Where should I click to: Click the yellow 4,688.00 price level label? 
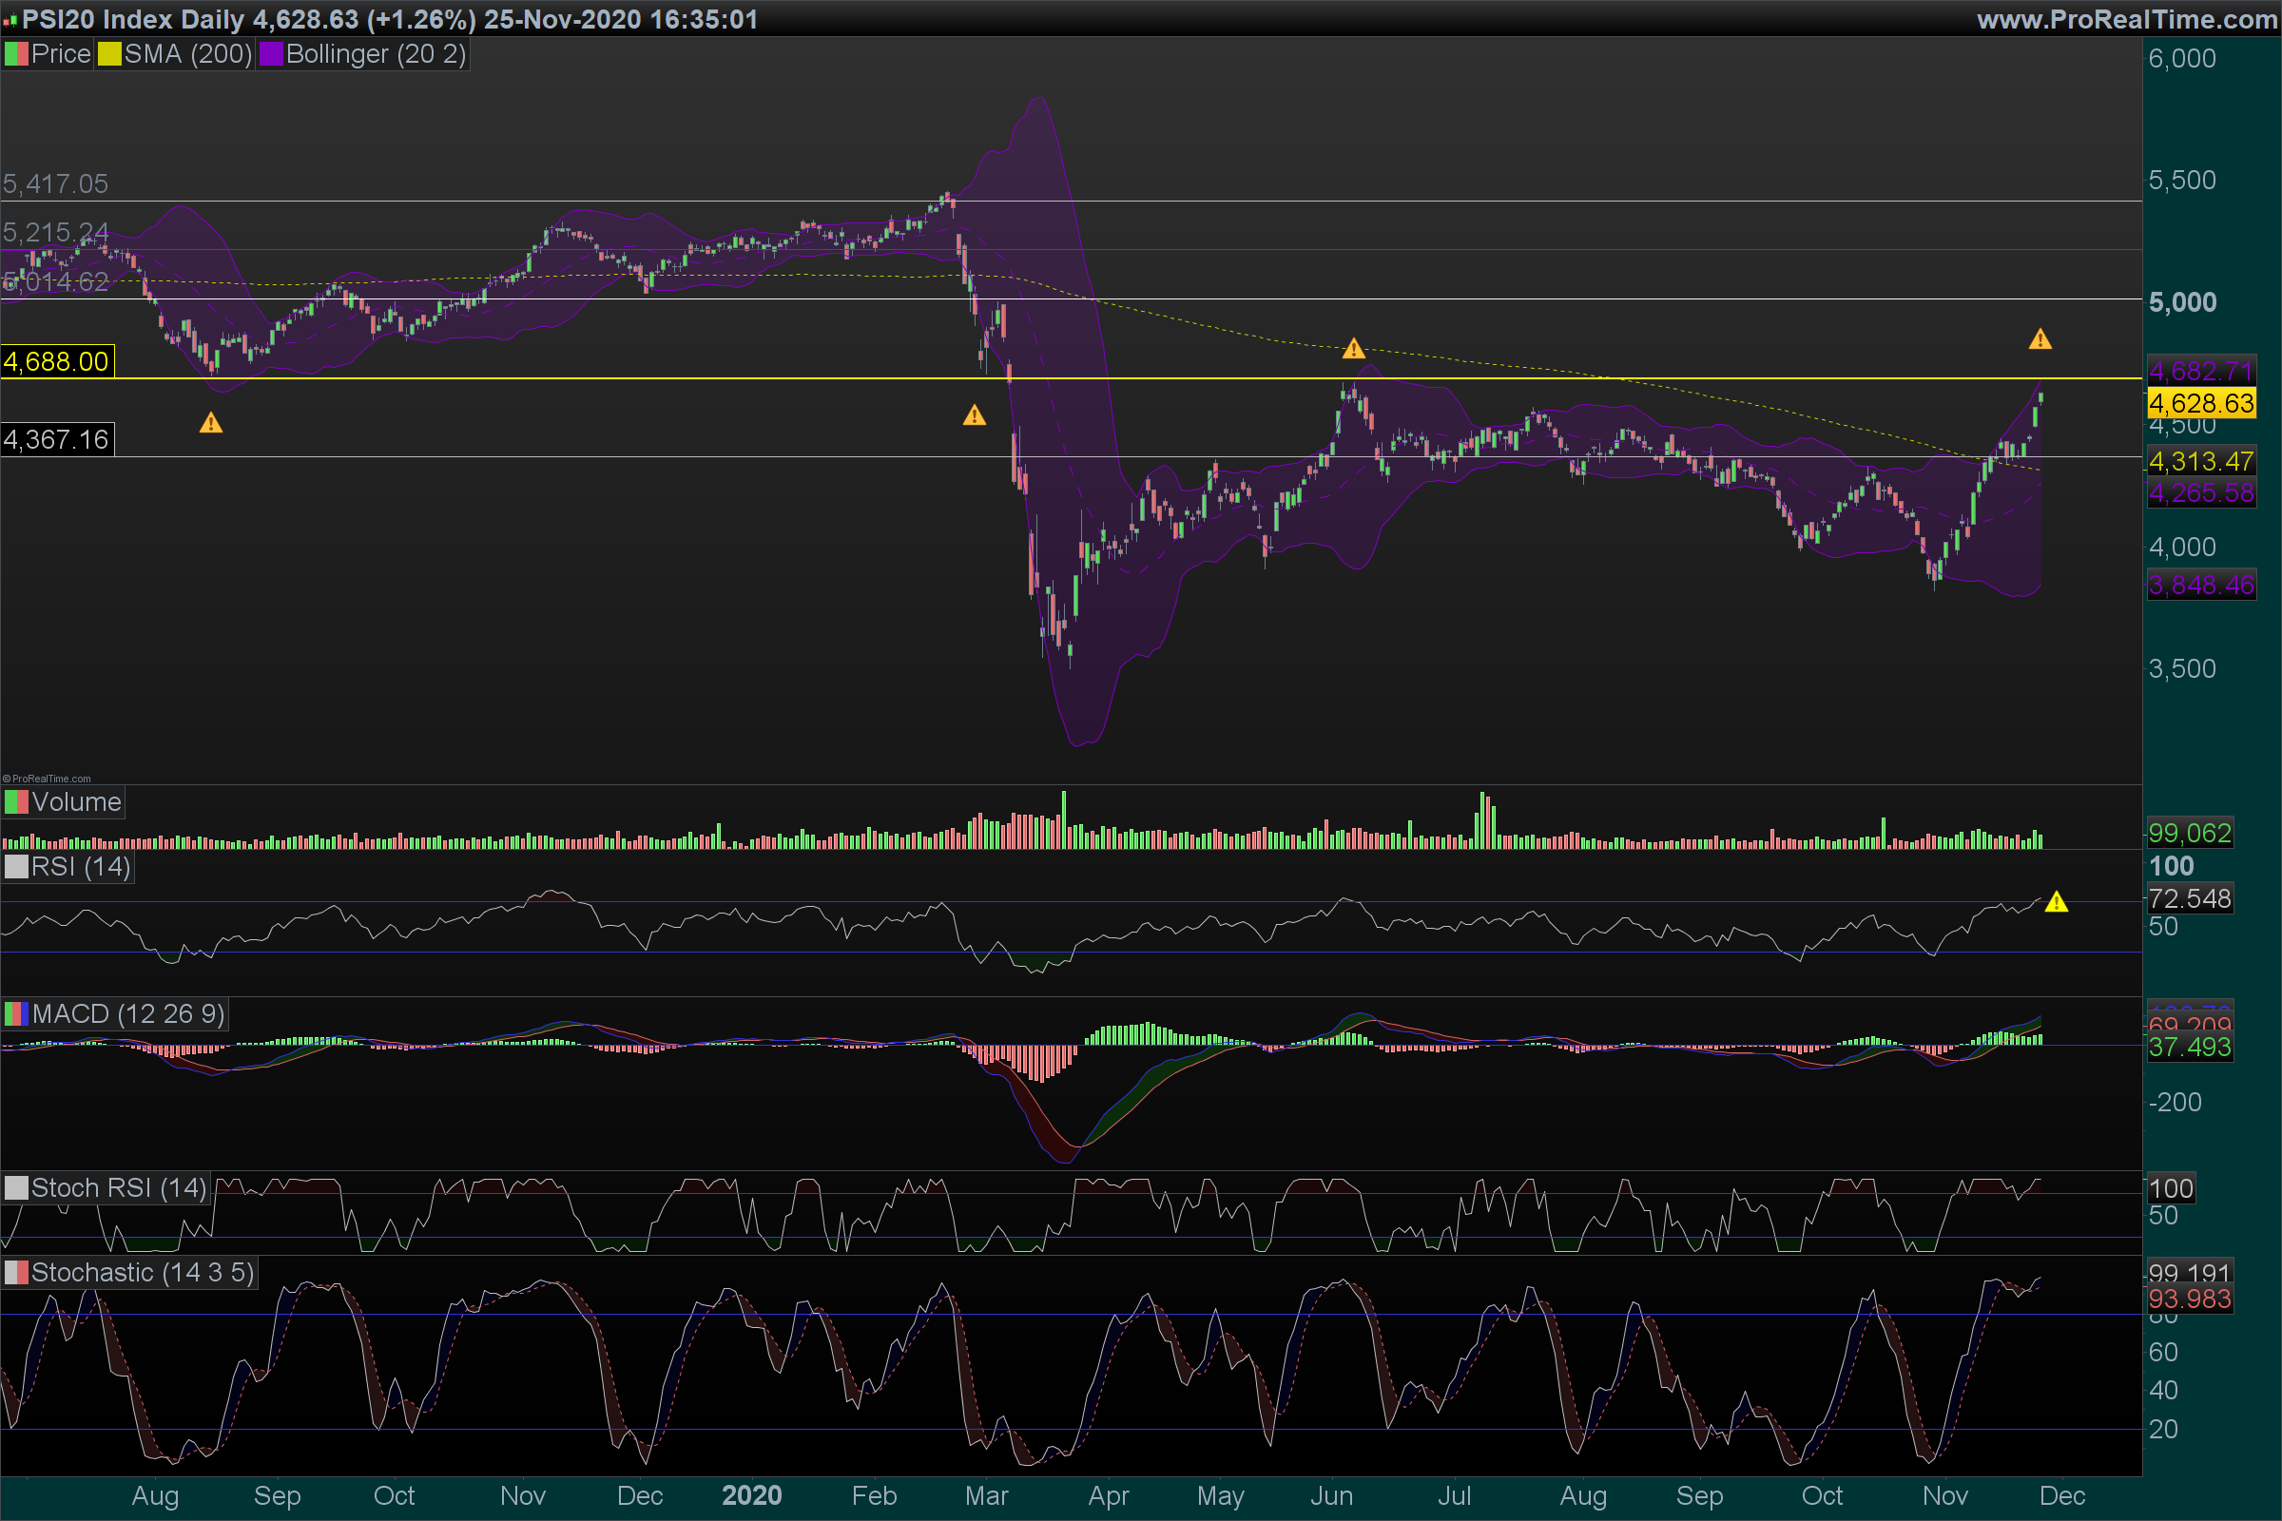(56, 362)
